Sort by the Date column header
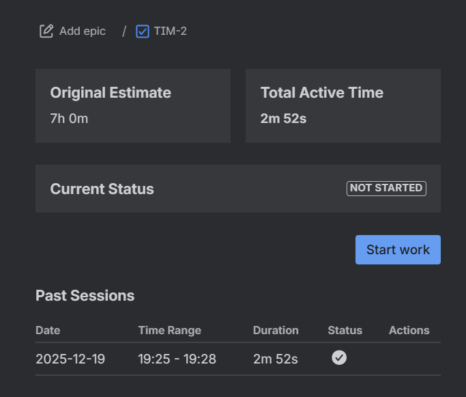466x397 pixels. pyautogui.click(x=48, y=330)
